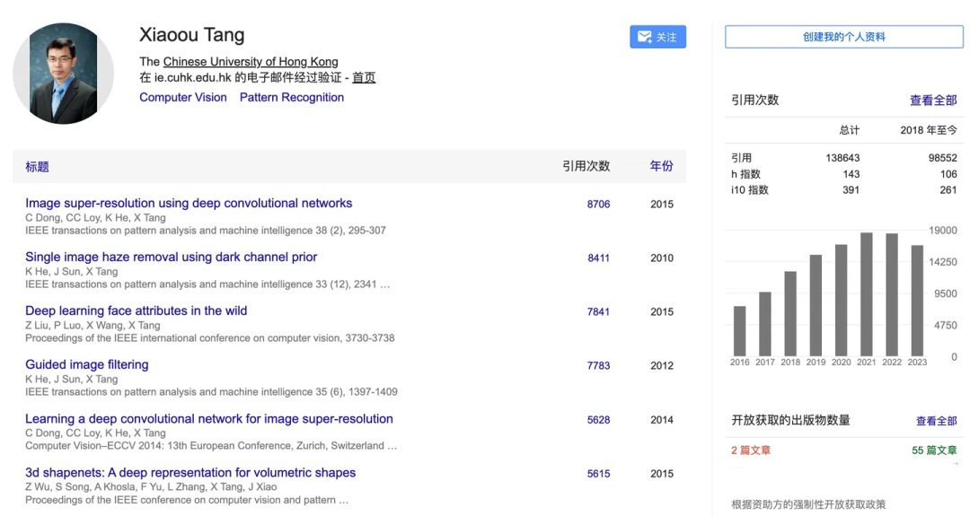Screen dimensions: 970x516
Task: Open 'Image super-resolution using deep convolutional networks' paper
Action: (x=189, y=203)
